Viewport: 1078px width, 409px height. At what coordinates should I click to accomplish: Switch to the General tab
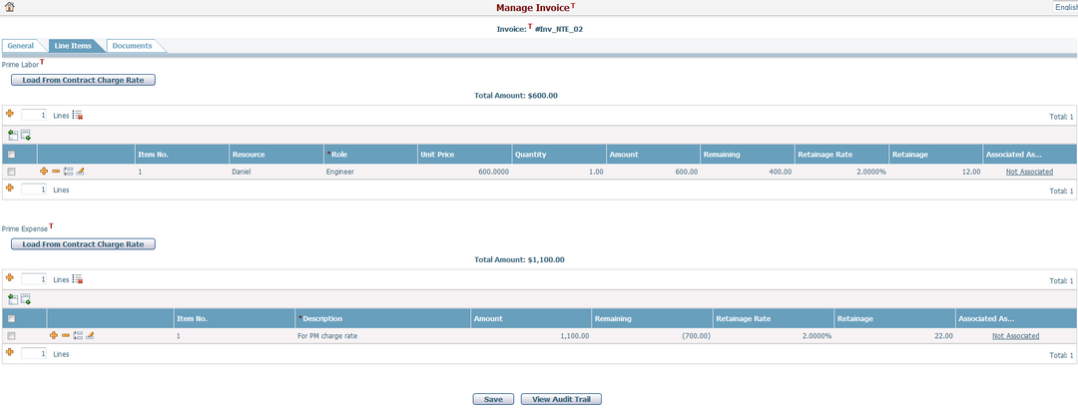pyautogui.click(x=21, y=46)
